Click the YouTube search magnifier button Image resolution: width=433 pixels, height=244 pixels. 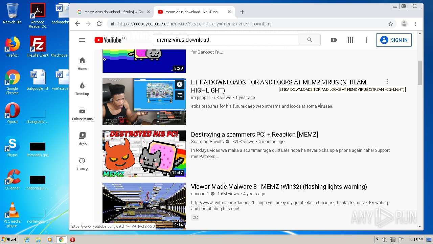(x=310, y=40)
